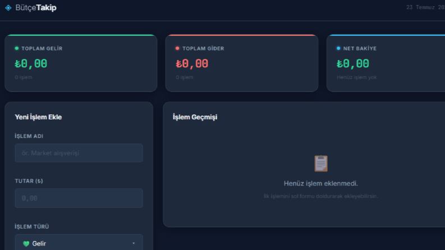Click the green dot beside TOPLAM GELİR

[x=16, y=48]
